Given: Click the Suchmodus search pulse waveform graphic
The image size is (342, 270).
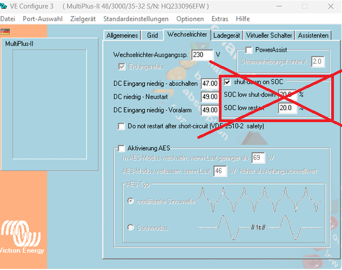Looking at the screenshot, I should click(x=259, y=228).
